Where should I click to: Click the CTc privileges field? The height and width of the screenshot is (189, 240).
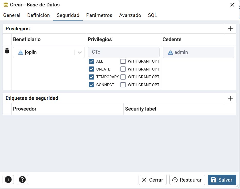click(123, 52)
